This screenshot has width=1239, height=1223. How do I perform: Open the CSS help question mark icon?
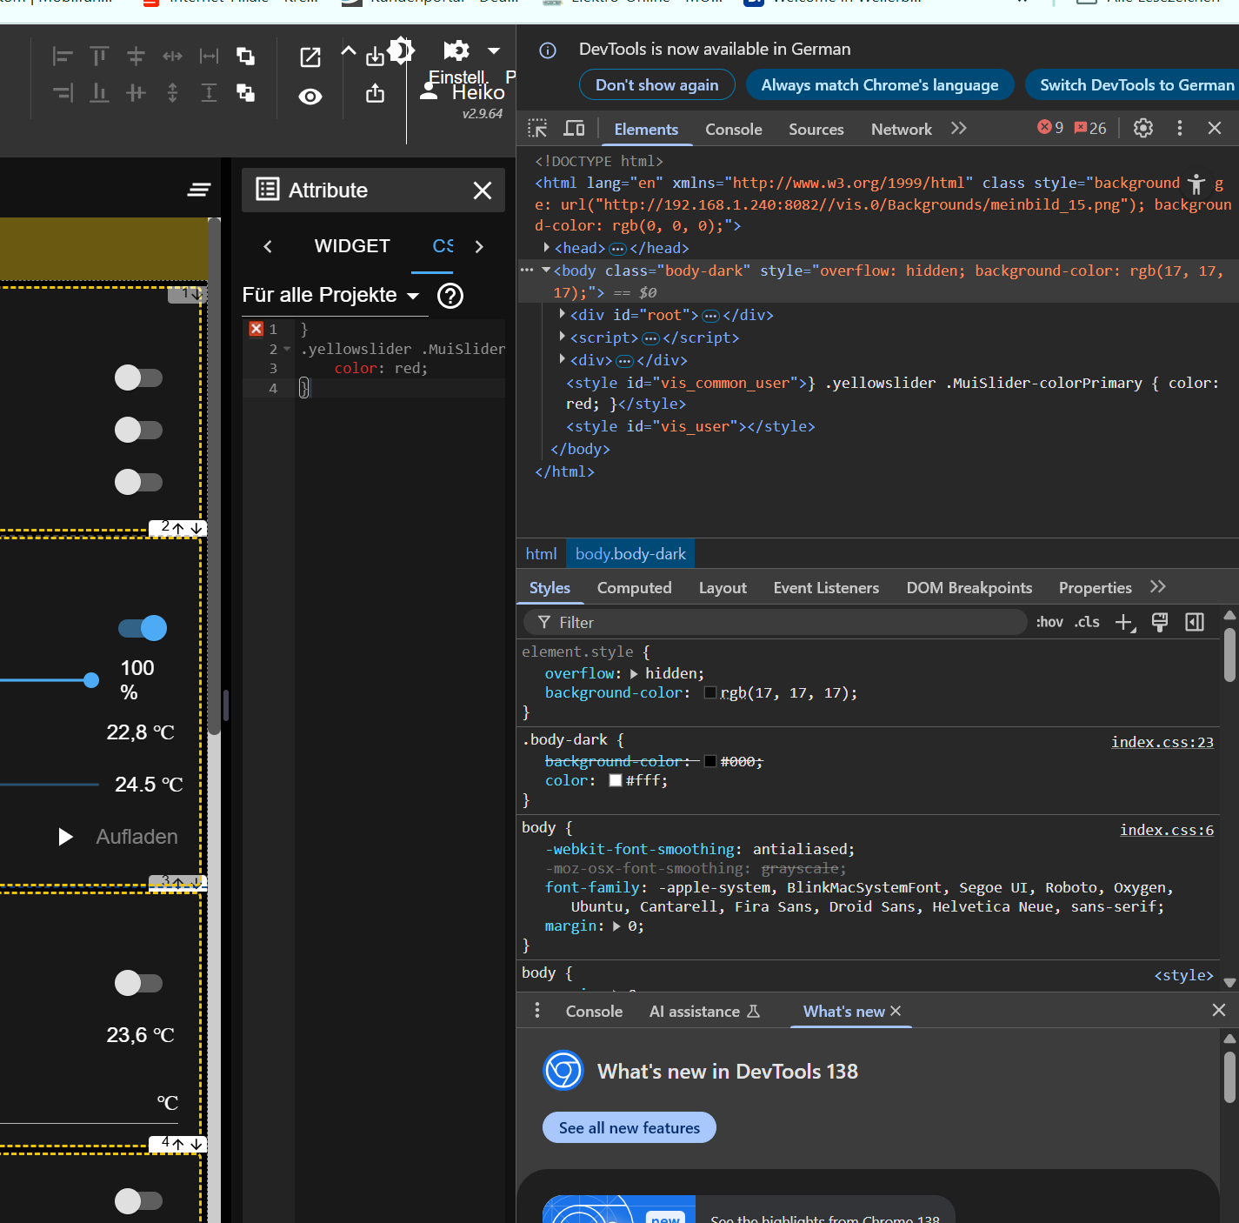point(450,296)
